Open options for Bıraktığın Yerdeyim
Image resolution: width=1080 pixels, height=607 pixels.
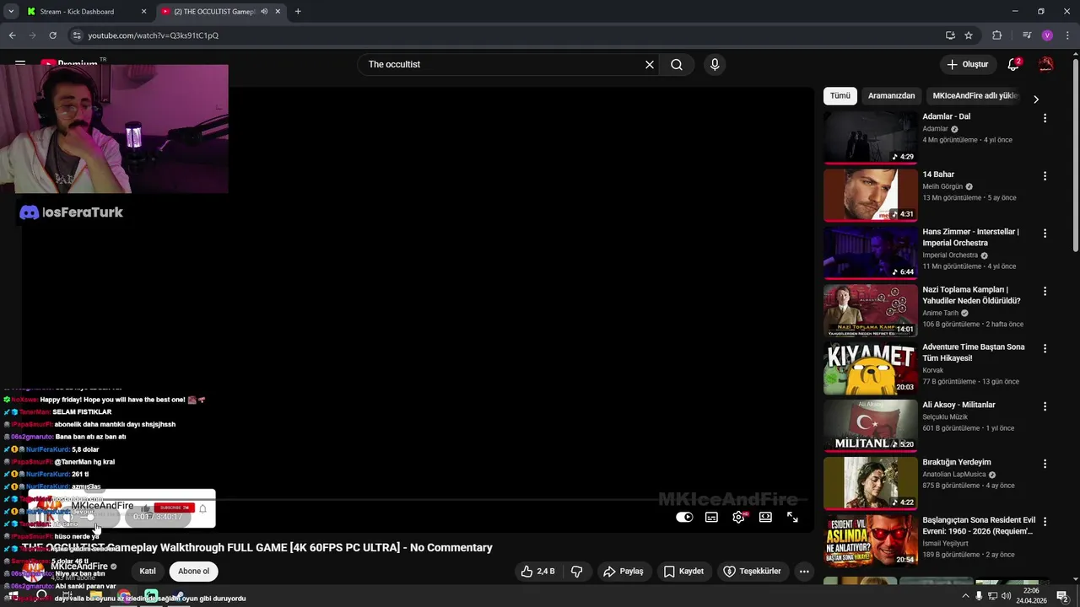click(x=1045, y=464)
